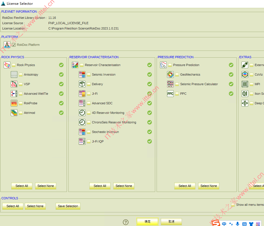This screenshot has width=264, height=226.
Task: Click Select All in Rock Physics panel
Action: (x=22, y=186)
